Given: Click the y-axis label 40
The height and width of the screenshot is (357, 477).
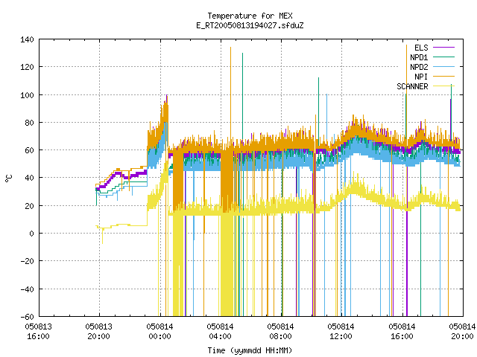Looking at the screenshot, I should pyautogui.click(x=29, y=178).
